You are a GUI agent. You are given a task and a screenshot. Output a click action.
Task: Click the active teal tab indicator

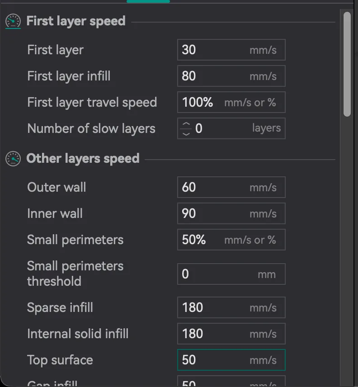(148, 1)
